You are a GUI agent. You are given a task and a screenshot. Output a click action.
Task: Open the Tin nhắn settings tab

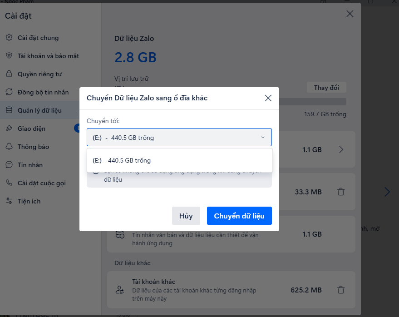[x=30, y=165]
